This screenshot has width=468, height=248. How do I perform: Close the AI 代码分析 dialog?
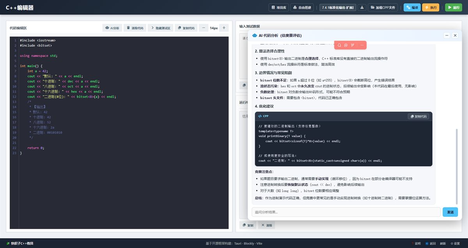[455, 35]
